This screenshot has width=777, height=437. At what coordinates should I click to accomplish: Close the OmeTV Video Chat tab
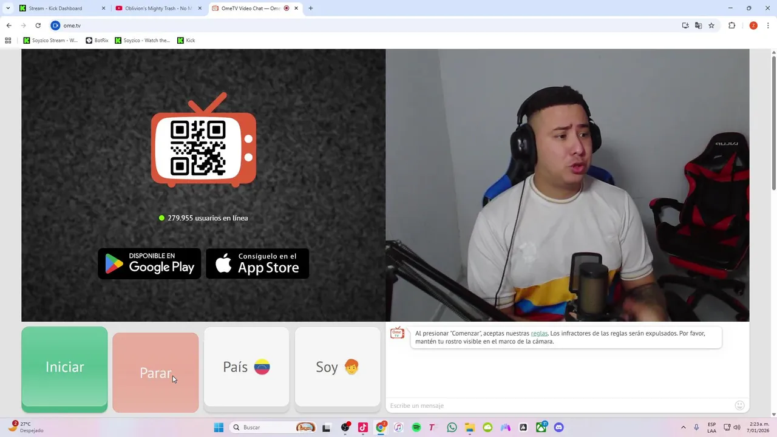(x=296, y=8)
